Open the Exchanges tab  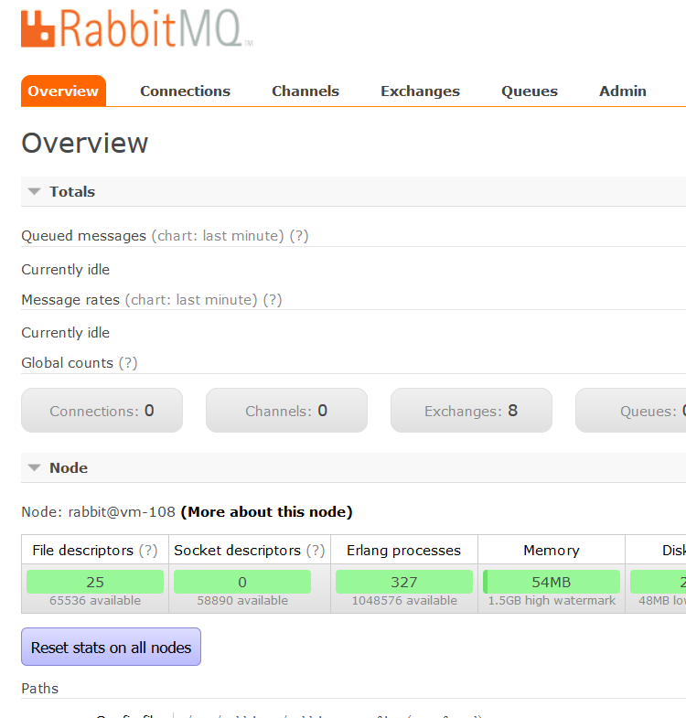(420, 91)
